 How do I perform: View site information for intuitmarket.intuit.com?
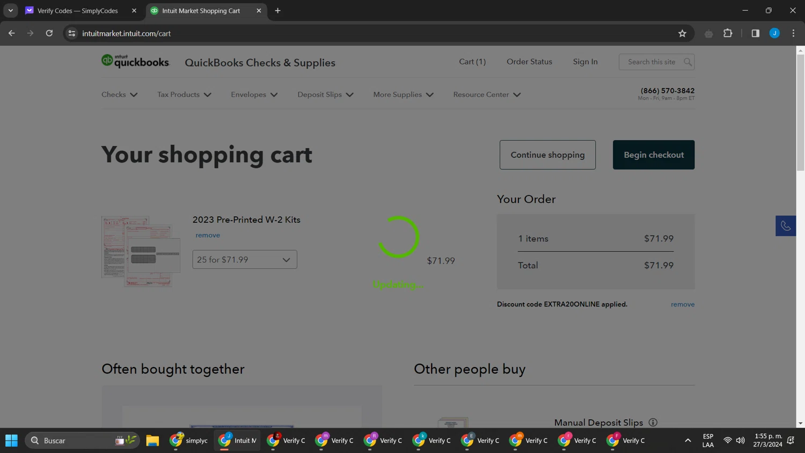coord(71,33)
